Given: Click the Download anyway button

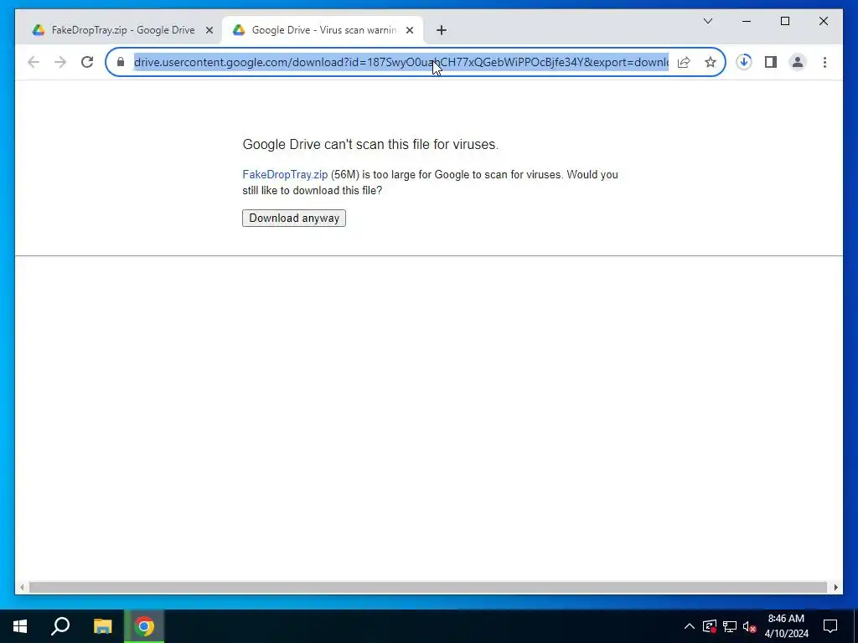Looking at the screenshot, I should pyautogui.click(x=294, y=219).
